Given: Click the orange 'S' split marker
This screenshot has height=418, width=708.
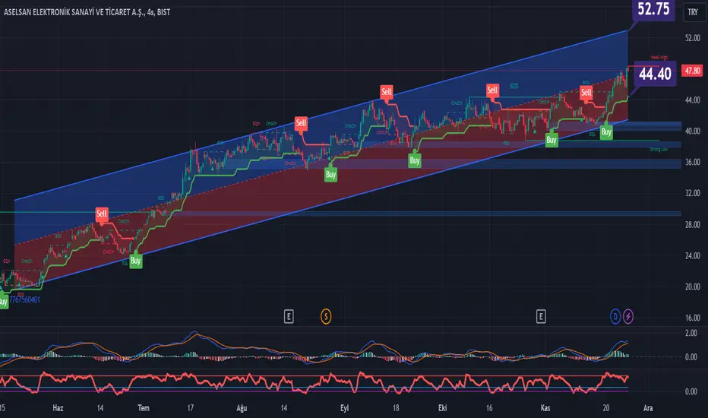Looking at the screenshot, I should coord(326,316).
